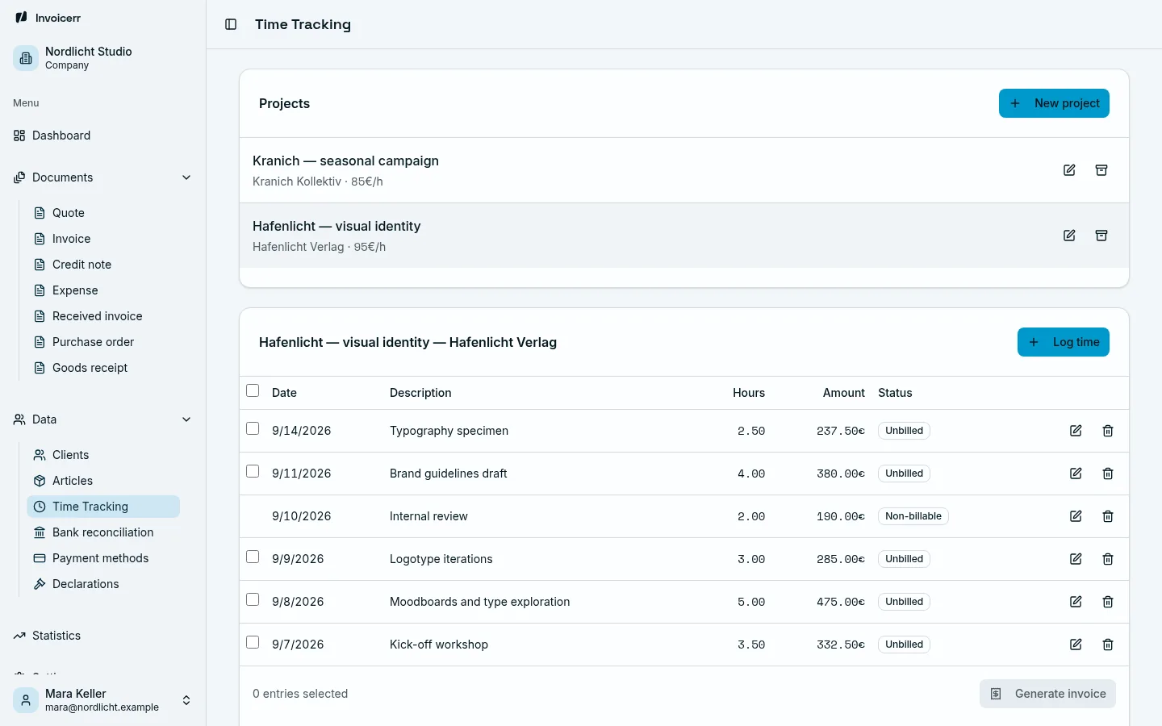Image resolution: width=1162 pixels, height=726 pixels.
Task: Edit the Typography specimen time entry
Action: pyautogui.click(x=1076, y=431)
